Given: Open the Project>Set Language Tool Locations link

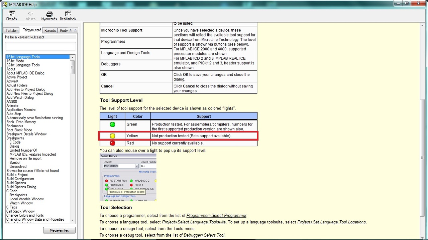Looking at the screenshot, I should [332, 222].
